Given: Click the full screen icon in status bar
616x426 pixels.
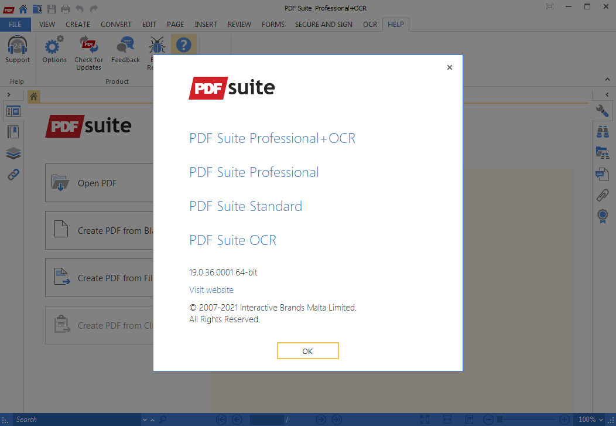Looking at the screenshot, I should [425, 420].
